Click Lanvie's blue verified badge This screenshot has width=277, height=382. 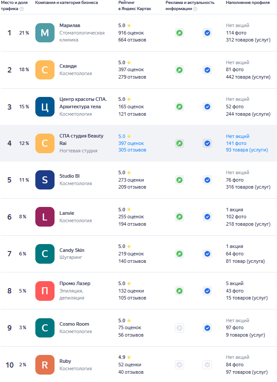click(207, 217)
